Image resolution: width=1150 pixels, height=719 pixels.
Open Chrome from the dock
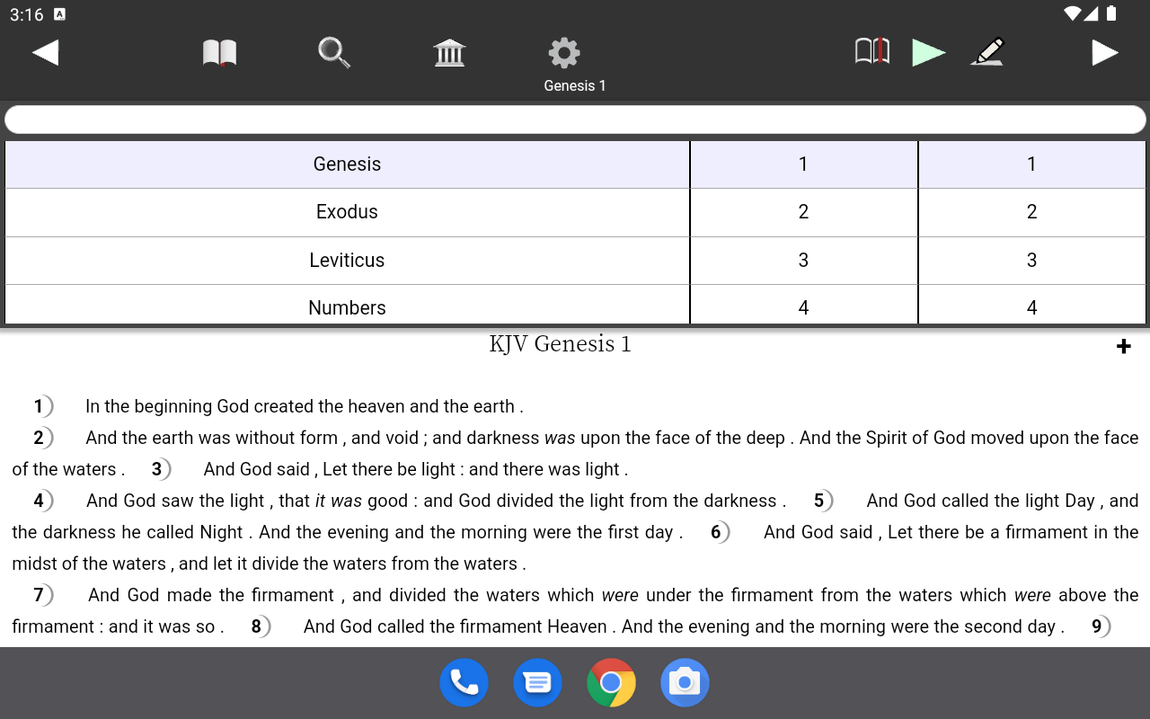click(611, 683)
